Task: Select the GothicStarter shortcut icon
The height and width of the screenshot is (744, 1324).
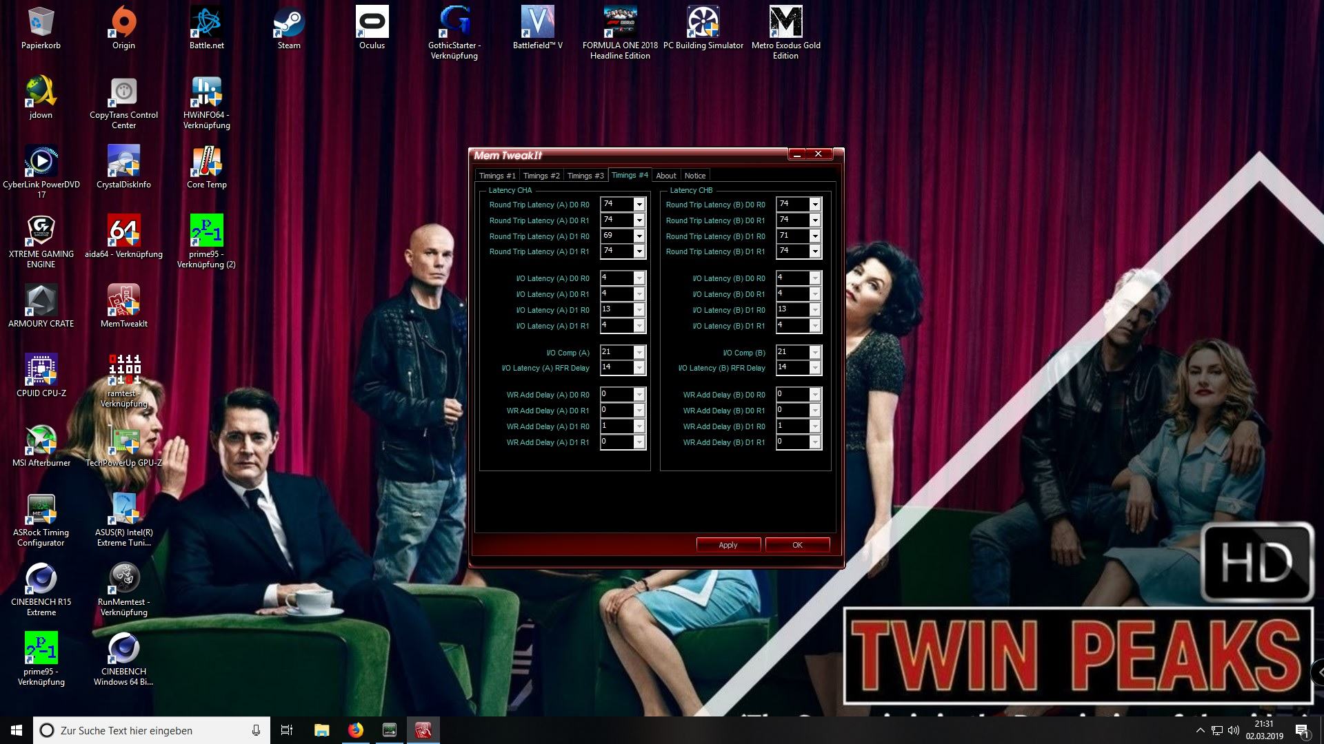Action: 454,33
